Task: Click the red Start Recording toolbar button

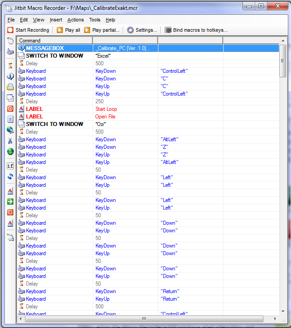Action: tap(28, 30)
